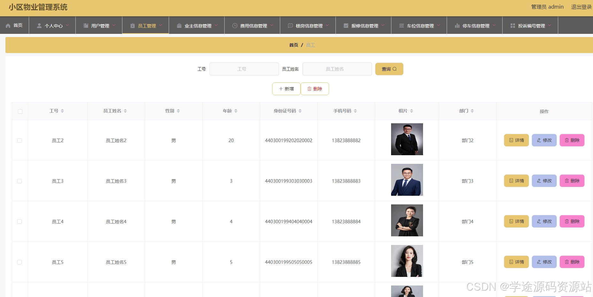
Task: Click the chat icon beside 楼房信息管理
Action: click(x=290, y=26)
